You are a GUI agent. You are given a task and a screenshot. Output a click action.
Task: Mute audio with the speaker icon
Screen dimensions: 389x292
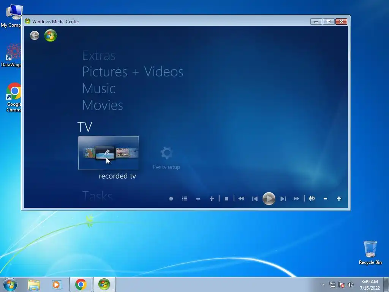click(312, 198)
